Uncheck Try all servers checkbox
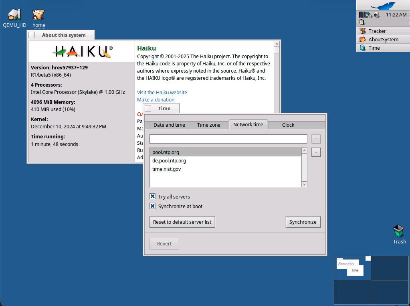The height and width of the screenshot is (306, 410). click(153, 197)
